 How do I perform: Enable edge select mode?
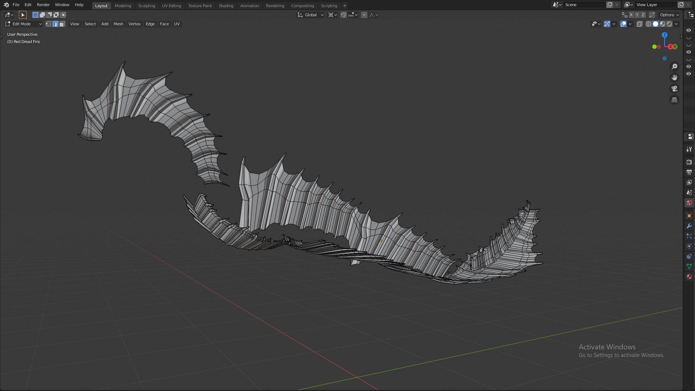click(55, 24)
